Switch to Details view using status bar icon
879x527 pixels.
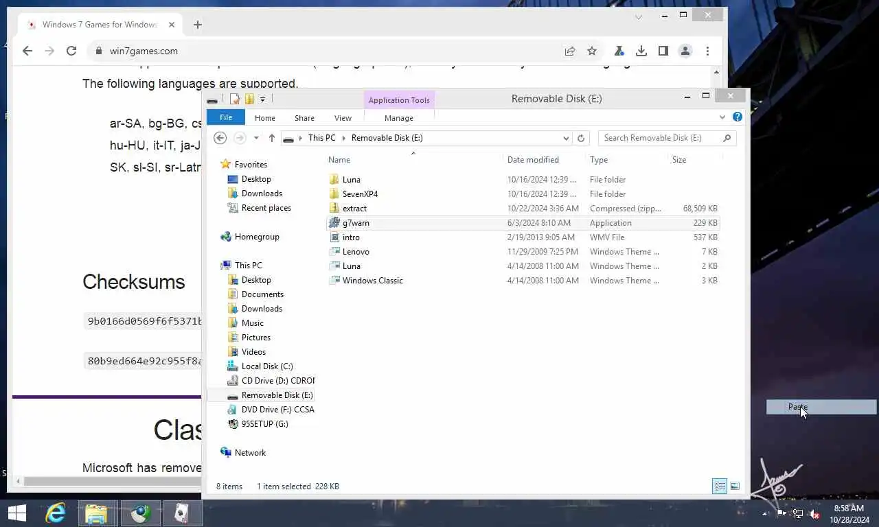[720, 487]
